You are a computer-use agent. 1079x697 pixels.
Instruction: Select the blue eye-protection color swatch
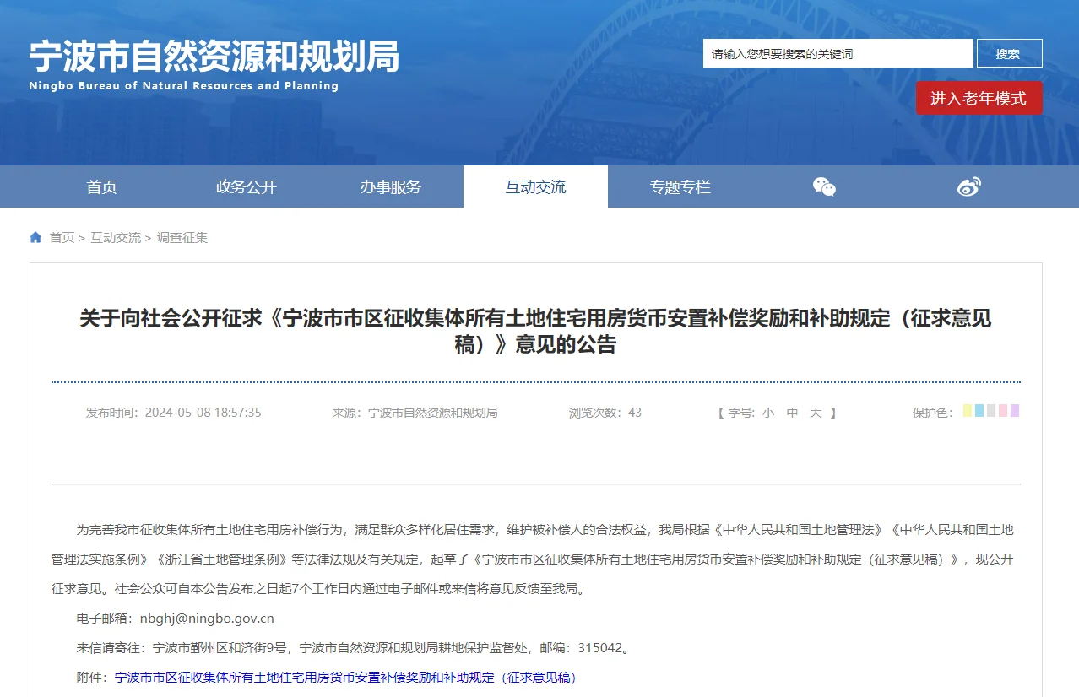point(979,411)
